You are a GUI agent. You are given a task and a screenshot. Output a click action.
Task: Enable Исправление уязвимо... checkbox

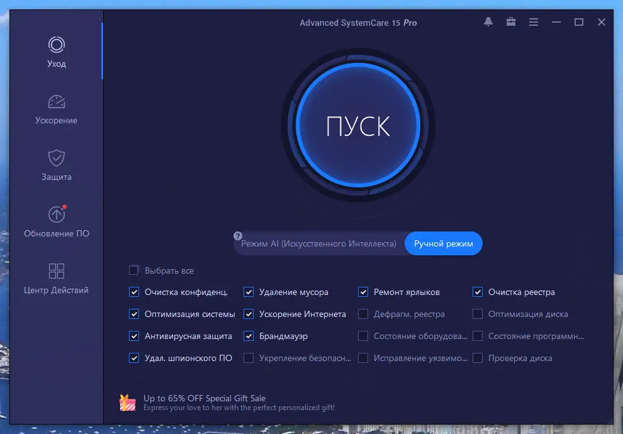[363, 358]
